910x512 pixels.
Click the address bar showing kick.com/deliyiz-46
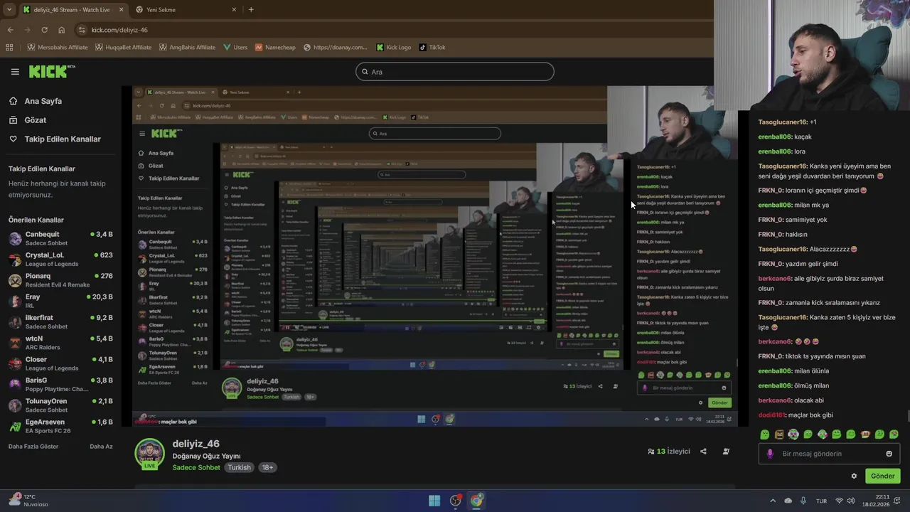(119, 30)
